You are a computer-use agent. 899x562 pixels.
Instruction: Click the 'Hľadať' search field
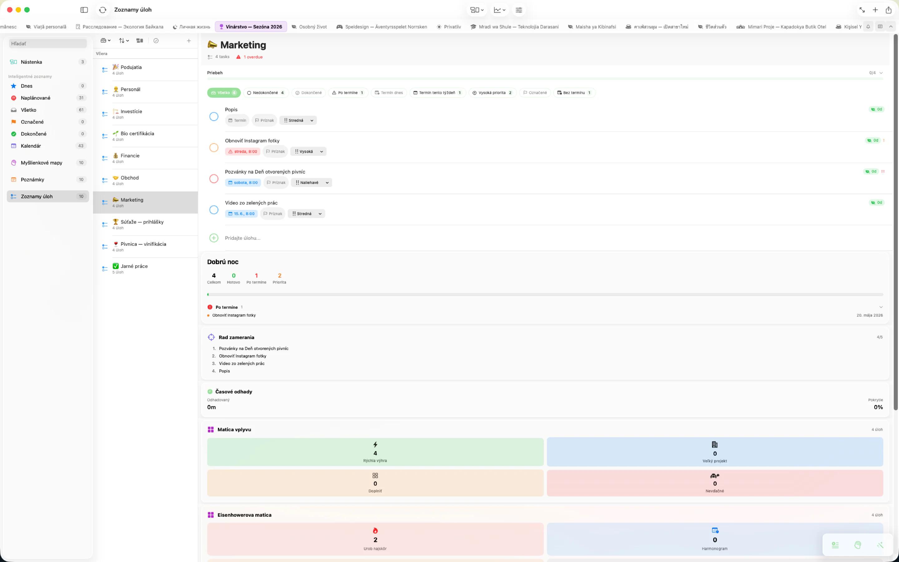pos(48,43)
